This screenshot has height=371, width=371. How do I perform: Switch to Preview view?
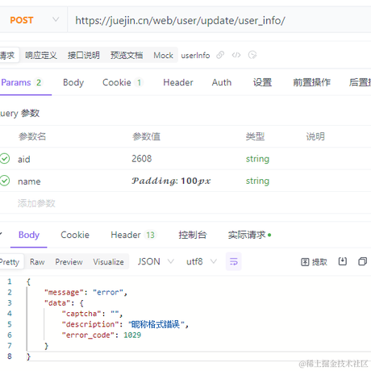coord(69,262)
